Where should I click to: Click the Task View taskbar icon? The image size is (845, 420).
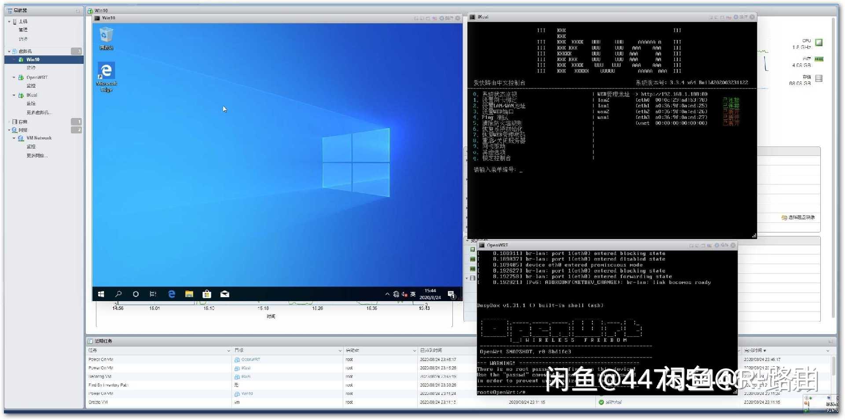coord(153,294)
